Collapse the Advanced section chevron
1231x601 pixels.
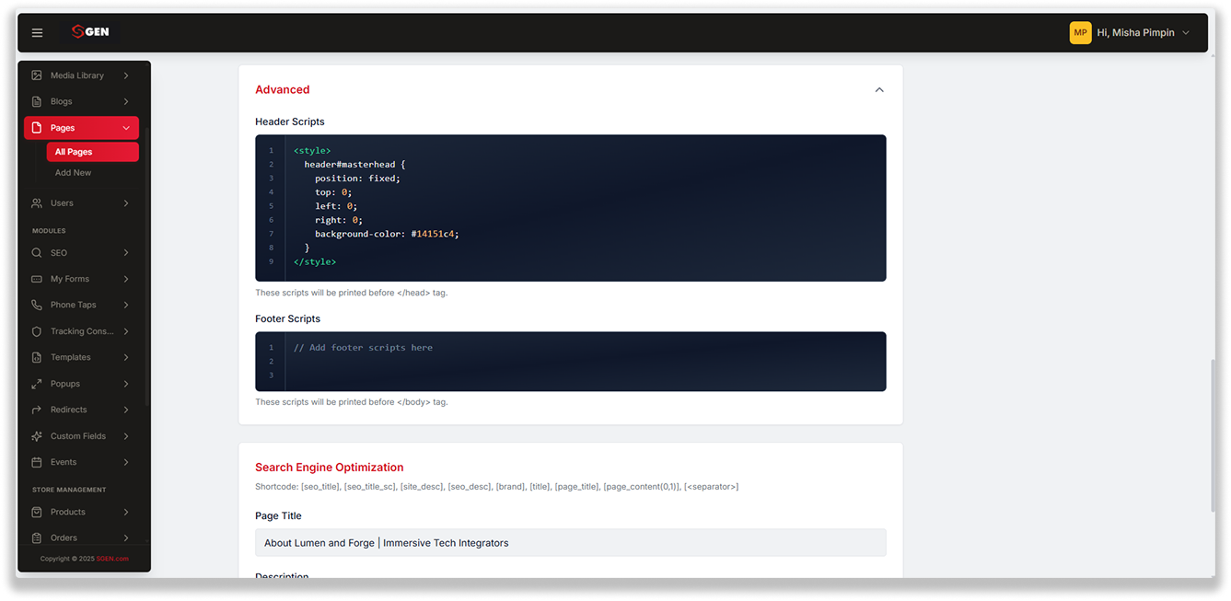(879, 90)
